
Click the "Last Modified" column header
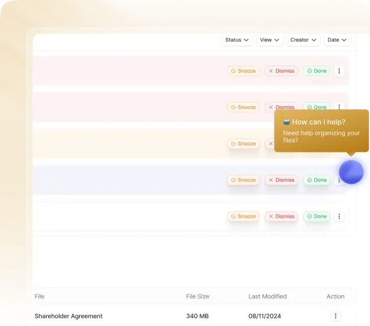267,296
